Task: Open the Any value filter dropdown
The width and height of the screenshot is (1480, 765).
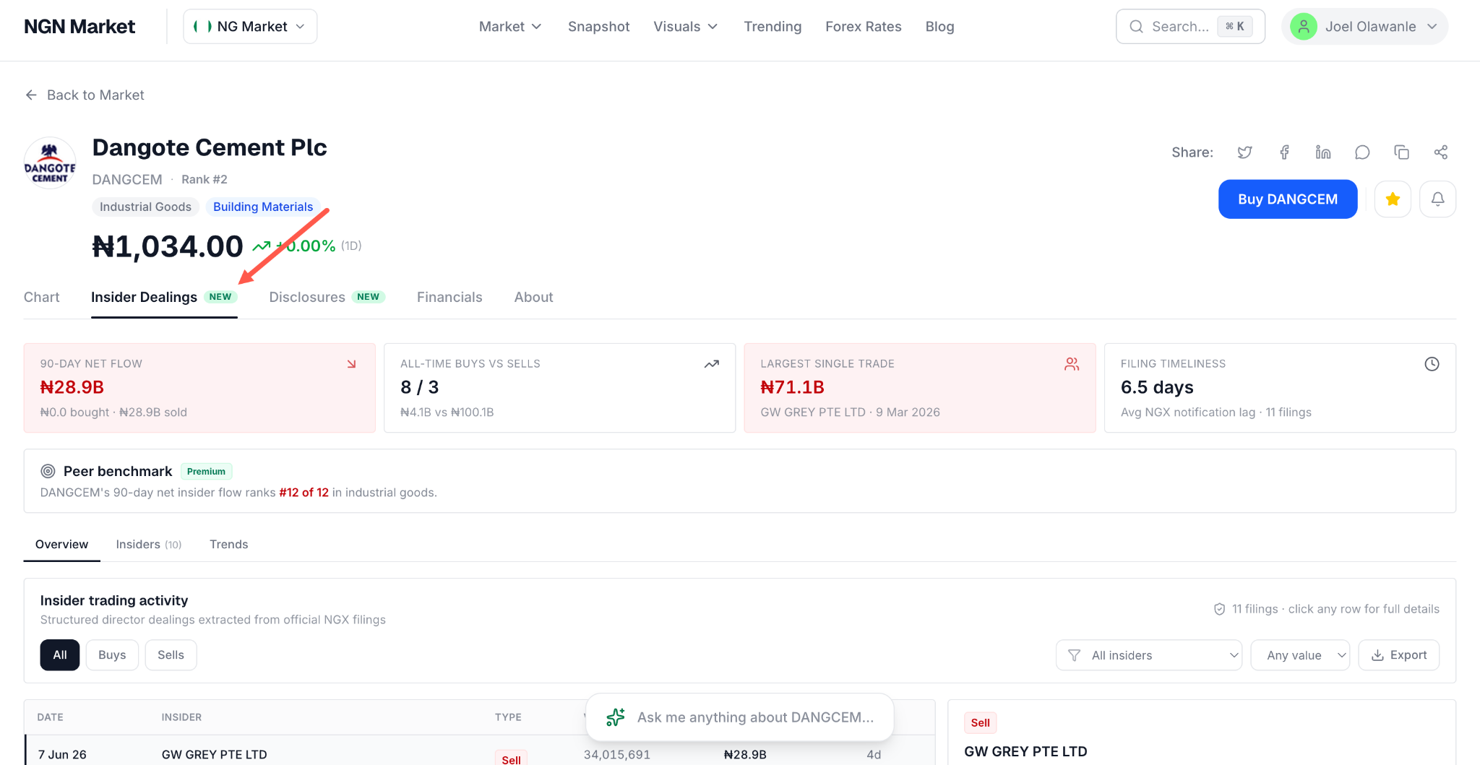Action: (x=1300, y=655)
